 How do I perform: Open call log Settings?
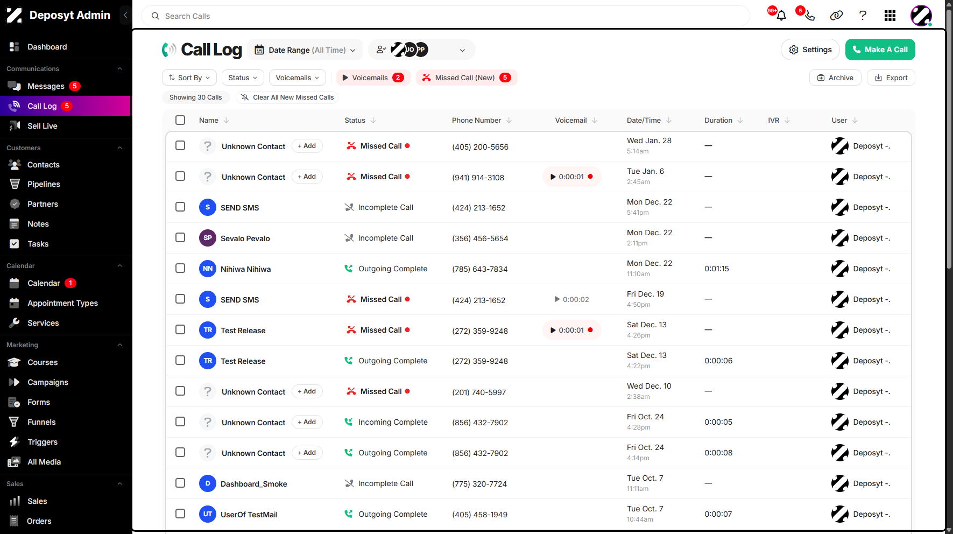coord(810,50)
